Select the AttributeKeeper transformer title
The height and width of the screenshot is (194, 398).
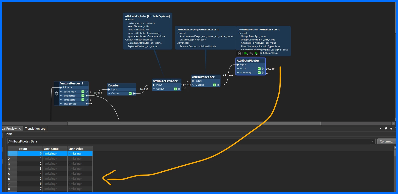pos(203,77)
